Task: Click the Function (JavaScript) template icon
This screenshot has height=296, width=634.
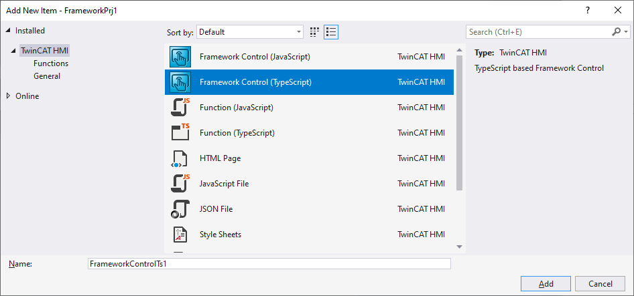Action: pyautogui.click(x=180, y=108)
